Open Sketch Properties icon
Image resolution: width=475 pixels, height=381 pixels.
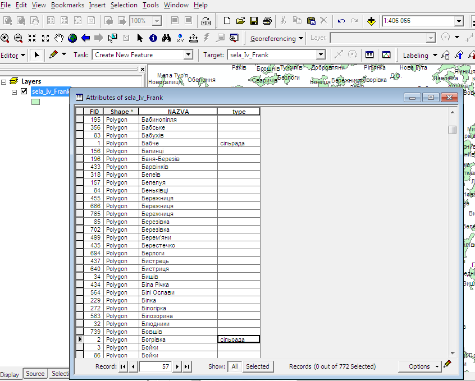pos(386,55)
